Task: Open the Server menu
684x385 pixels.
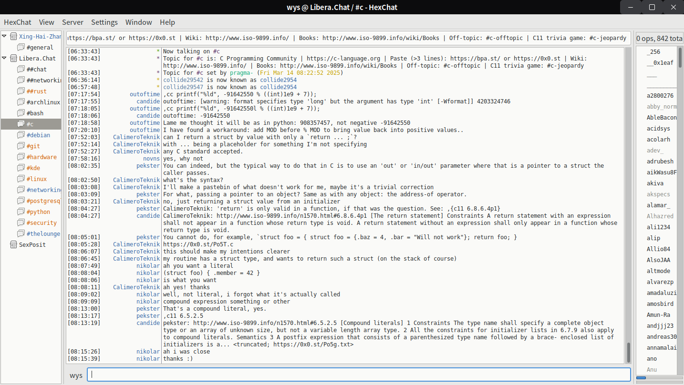Action: tap(73, 22)
